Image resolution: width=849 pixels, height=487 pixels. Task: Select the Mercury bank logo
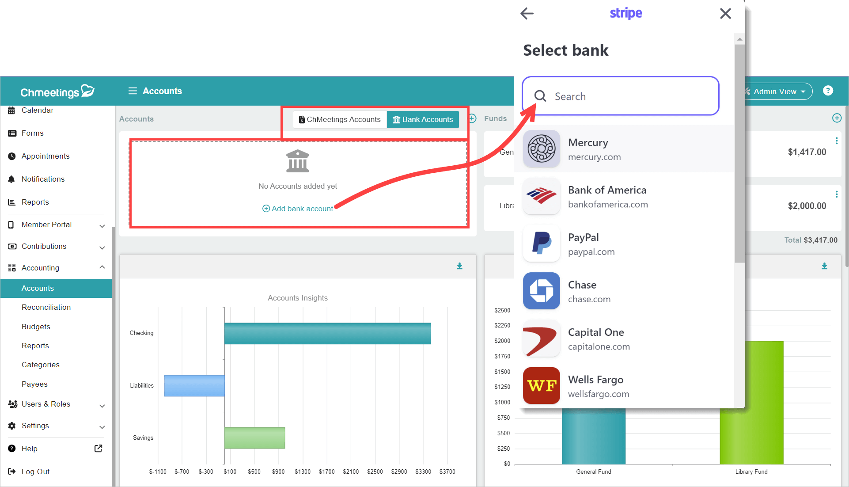pos(542,149)
